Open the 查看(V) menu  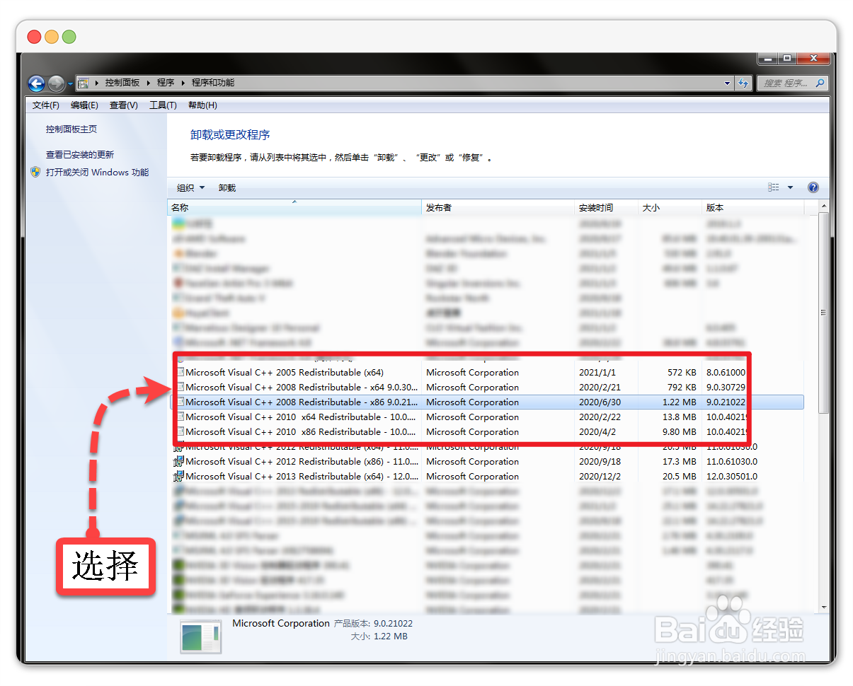pos(123,105)
